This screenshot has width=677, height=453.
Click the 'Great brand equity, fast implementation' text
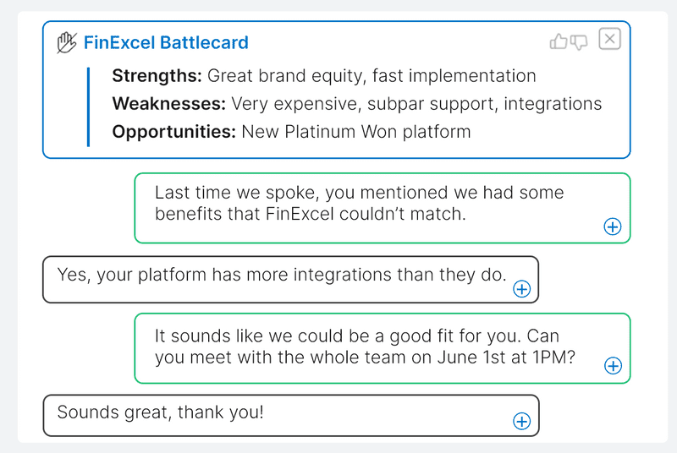[x=372, y=76]
